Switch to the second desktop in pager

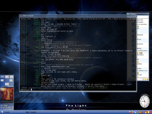coord(7,77)
